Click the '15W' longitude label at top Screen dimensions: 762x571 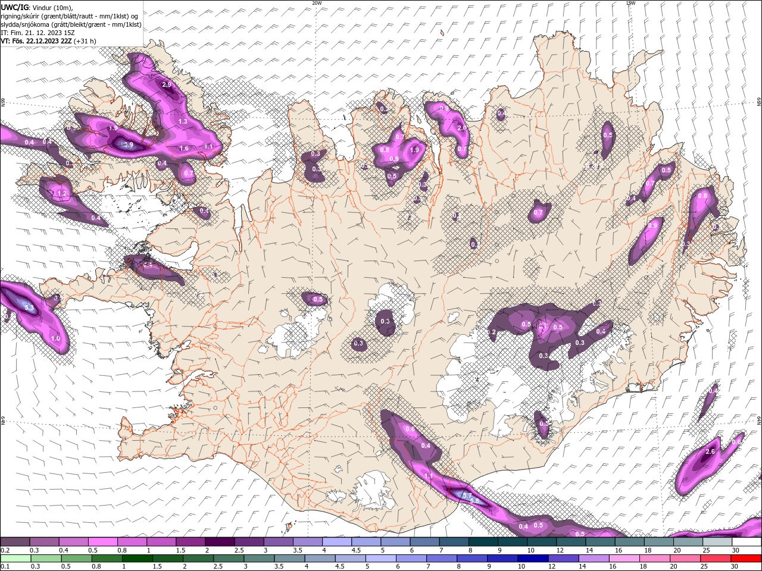tap(630, 3)
